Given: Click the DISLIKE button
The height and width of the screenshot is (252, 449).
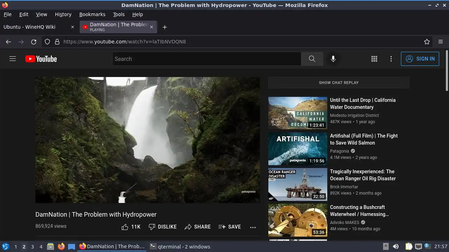Looking at the screenshot, I should (163, 227).
